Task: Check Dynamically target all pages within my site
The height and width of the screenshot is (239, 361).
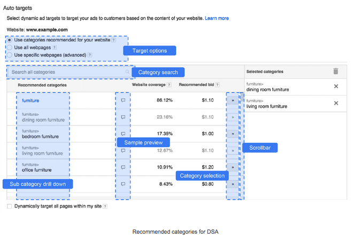Action: (10, 206)
